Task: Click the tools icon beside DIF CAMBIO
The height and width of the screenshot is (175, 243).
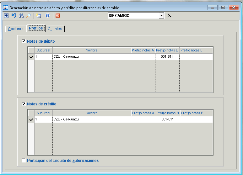Action: [x=169, y=15]
